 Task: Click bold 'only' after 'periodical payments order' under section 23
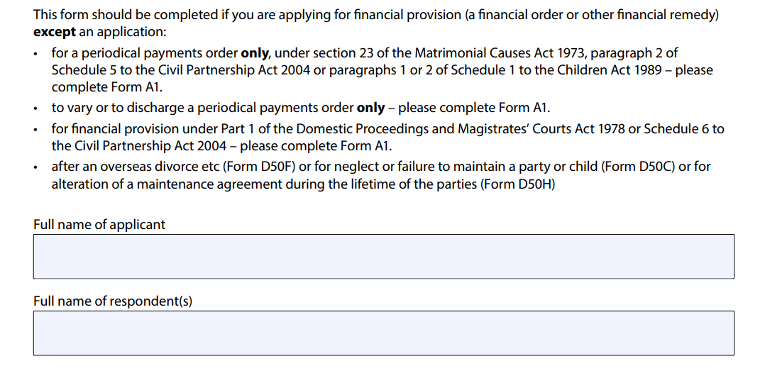[x=255, y=52]
